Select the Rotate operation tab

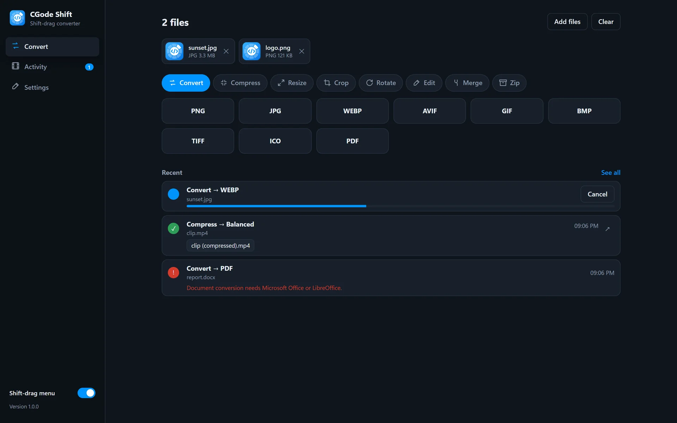coord(381,83)
